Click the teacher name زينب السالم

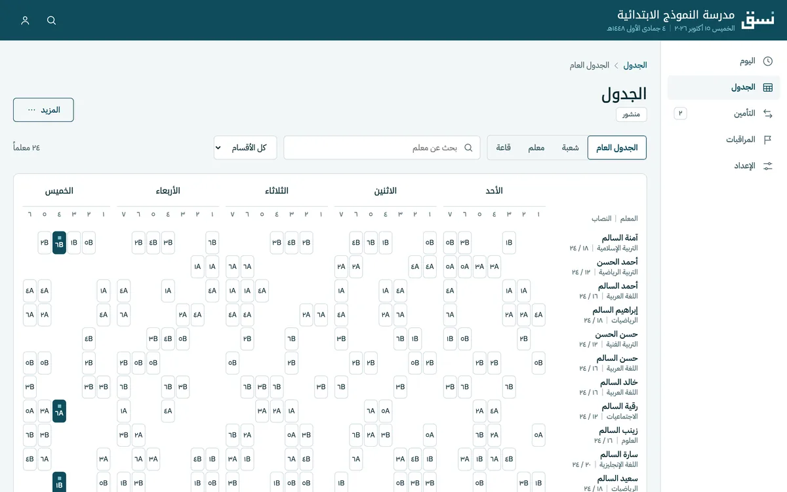coord(618,430)
